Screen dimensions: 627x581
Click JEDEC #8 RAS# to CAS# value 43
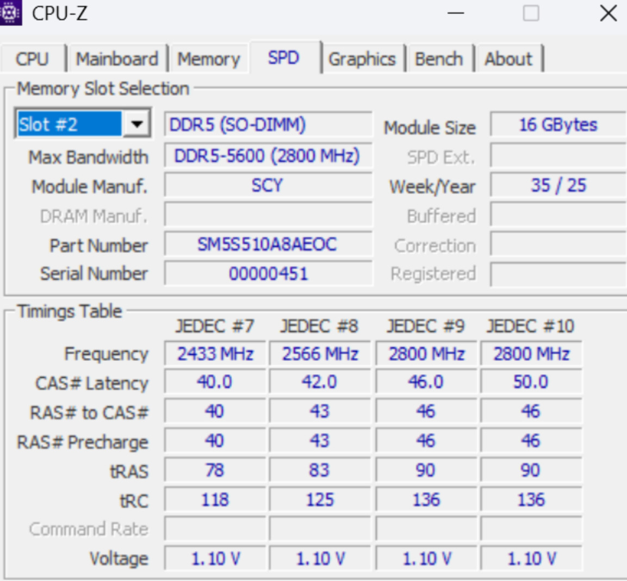(x=320, y=411)
